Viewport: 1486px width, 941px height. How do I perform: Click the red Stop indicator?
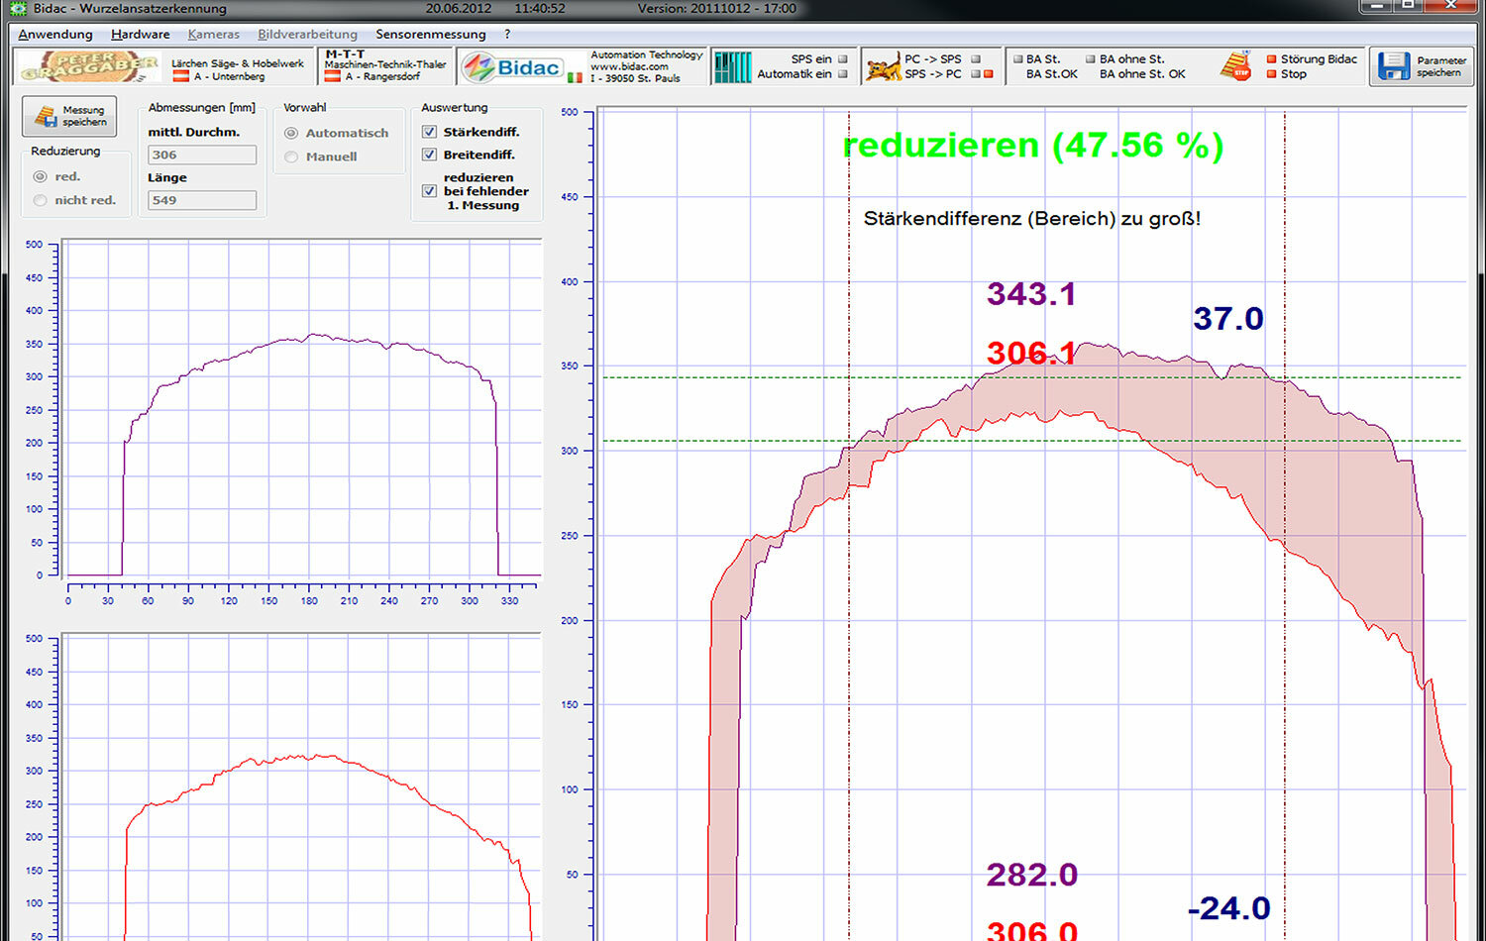tap(1271, 74)
